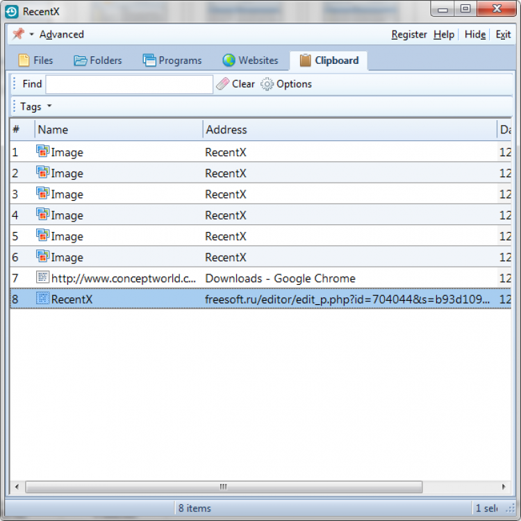This screenshot has width=521, height=521.
Task: Click Programs tab window icon
Action: pos(149,60)
